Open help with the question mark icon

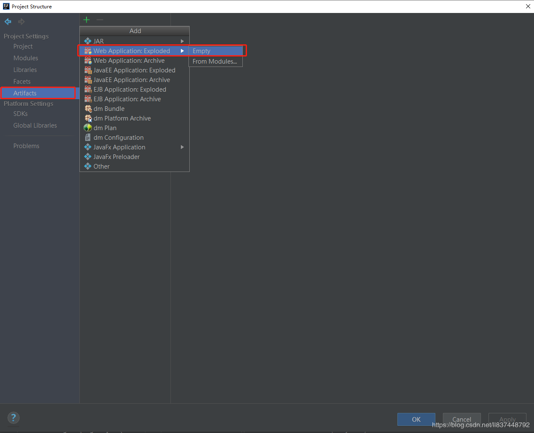pyautogui.click(x=13, y=418)
